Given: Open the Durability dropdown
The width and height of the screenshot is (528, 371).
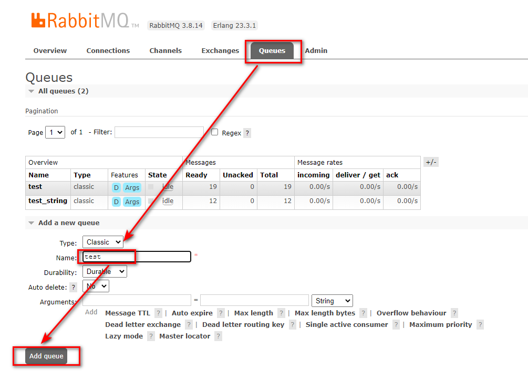Looking at the screenshot, I should click(105, 272).
